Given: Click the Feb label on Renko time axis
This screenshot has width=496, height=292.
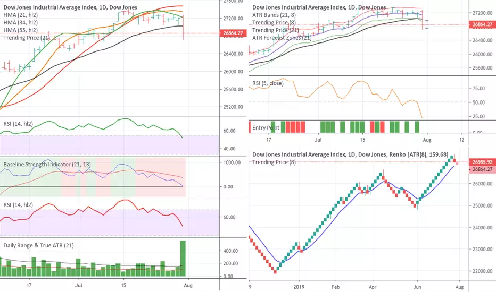Looking at the screenshot, I should 336,287.
